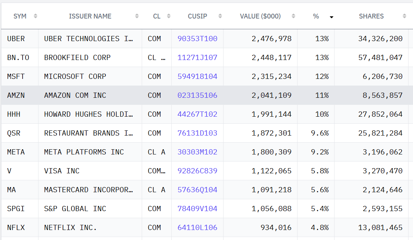Click Netflix CUSIP 64110L106 link
This screenshot has width=413, height=240.
pos(197,228)
